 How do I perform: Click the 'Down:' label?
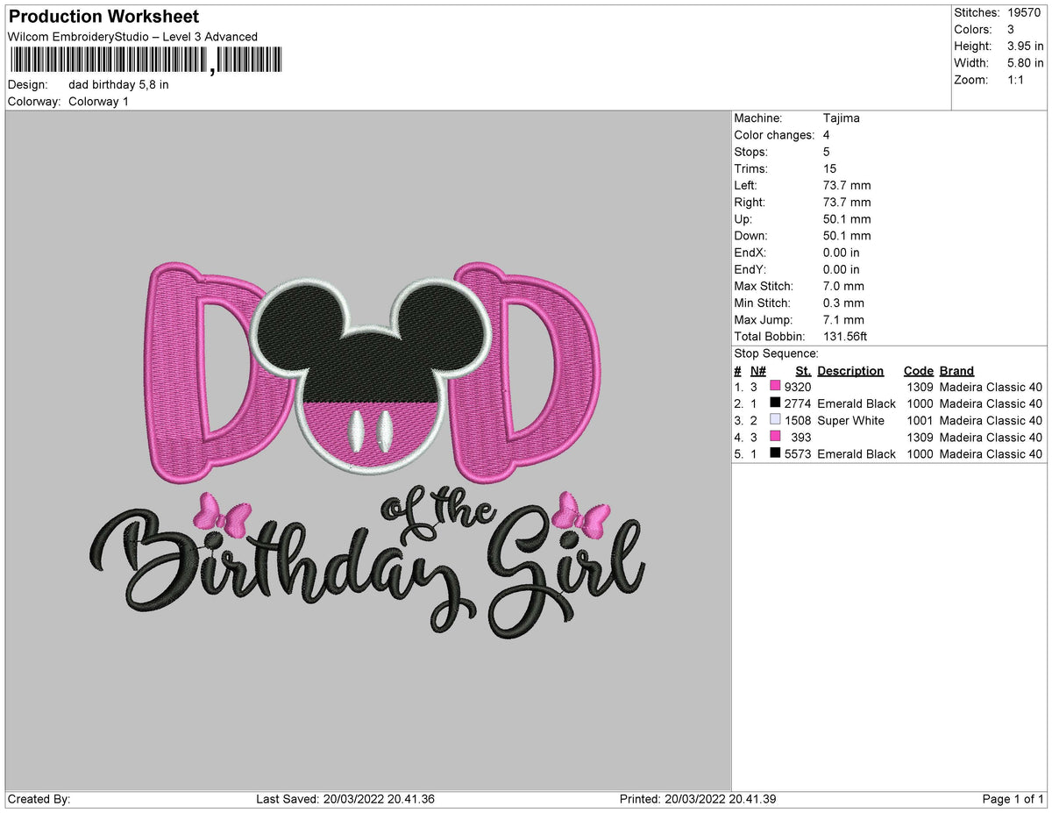750,236
